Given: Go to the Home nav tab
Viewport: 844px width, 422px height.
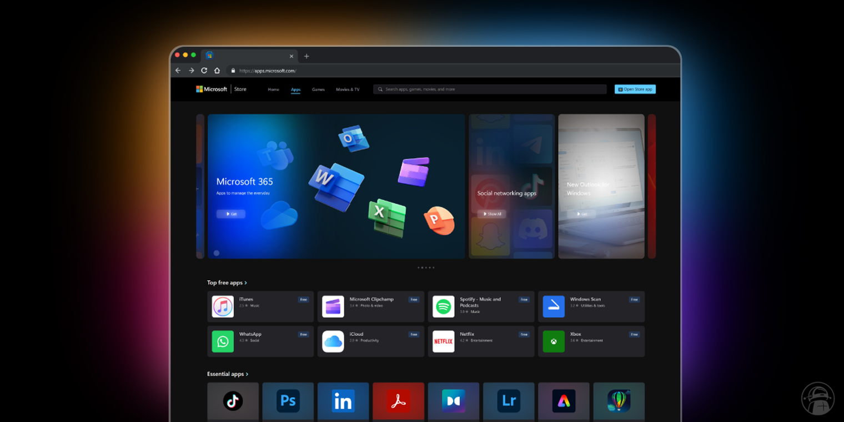Looking at the screenshot, I should pyautogui.click(x=273, y=89).
